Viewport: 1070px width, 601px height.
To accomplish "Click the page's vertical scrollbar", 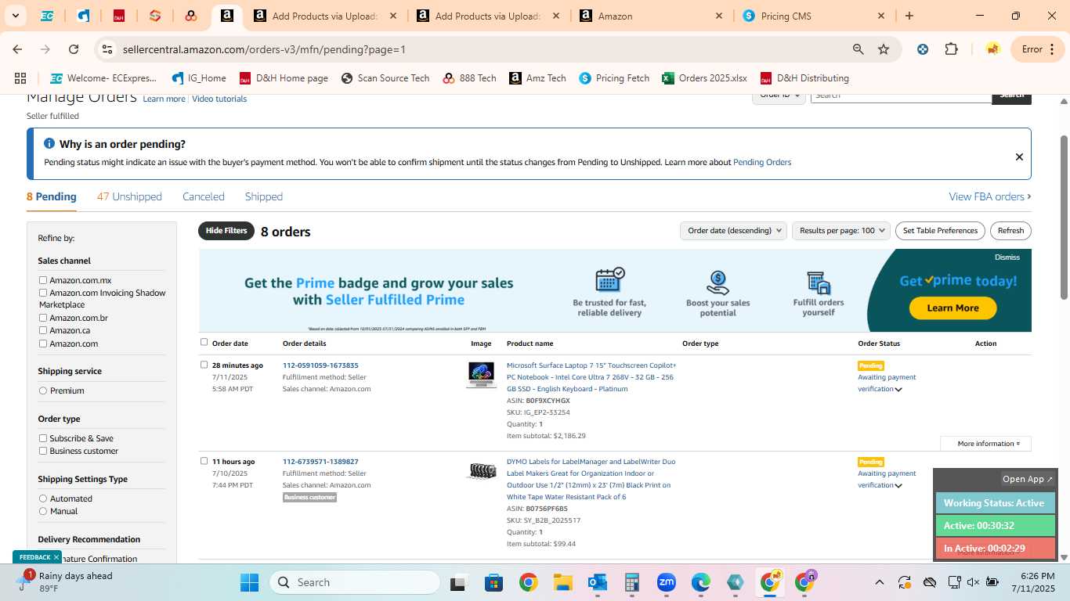I will 1064,218.
